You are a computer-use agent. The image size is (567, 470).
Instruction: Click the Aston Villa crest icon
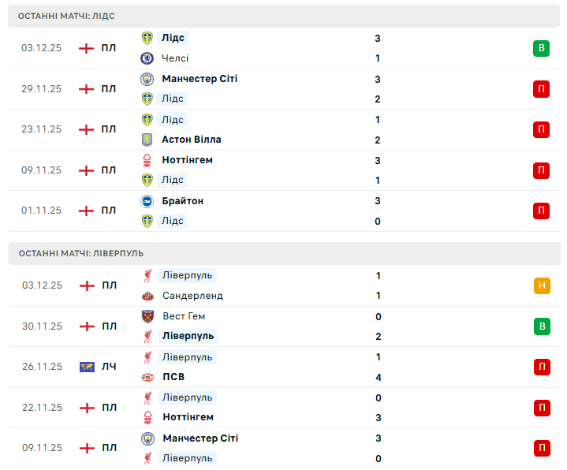coord(147,140)
